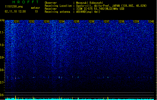Viewport: 157px width, 100px height.
Task: Click the 1234 time marker
Action: point(61,21)
